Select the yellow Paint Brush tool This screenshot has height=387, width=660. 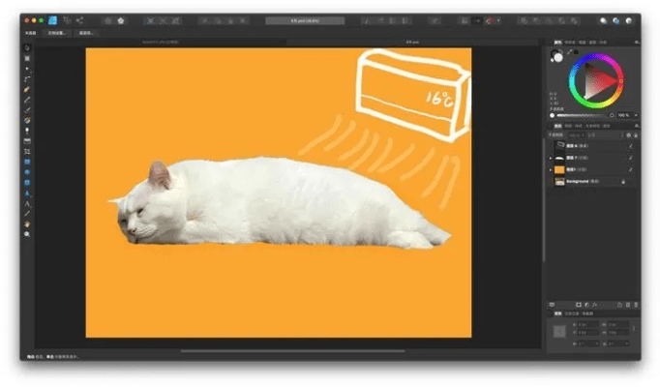pyautogui.click(x=27, y=89)
